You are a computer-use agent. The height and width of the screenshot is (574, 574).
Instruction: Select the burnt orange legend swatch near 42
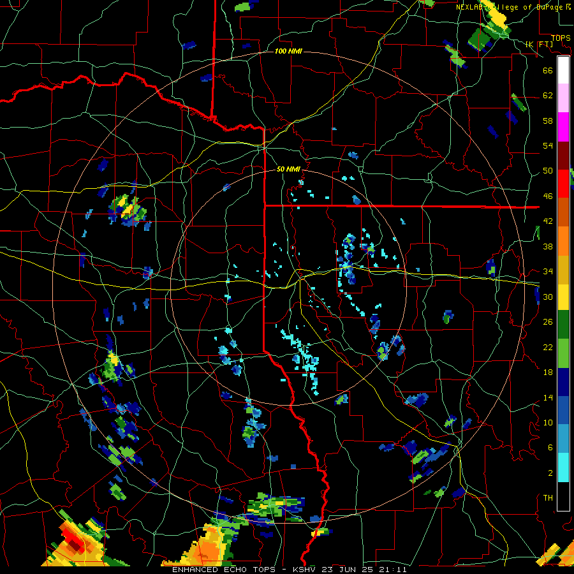point(563,212)
